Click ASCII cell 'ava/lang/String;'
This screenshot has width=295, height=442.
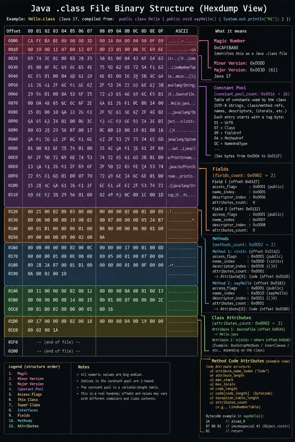(181, 85)
